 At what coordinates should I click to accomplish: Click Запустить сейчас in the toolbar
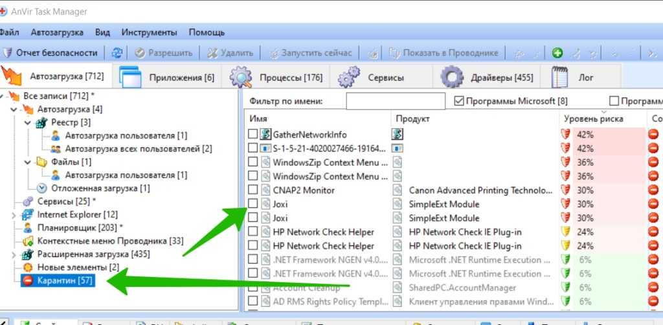[x=311, y=53]
